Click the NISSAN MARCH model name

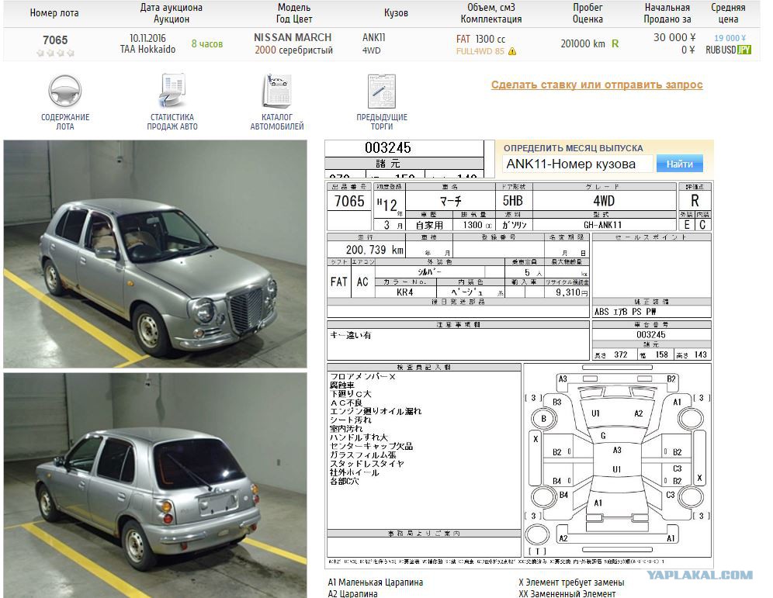(x=293, y=37)
